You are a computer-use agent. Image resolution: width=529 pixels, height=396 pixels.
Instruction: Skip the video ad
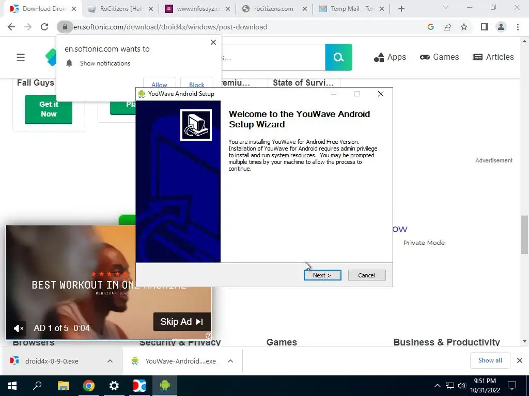point(182,322)
